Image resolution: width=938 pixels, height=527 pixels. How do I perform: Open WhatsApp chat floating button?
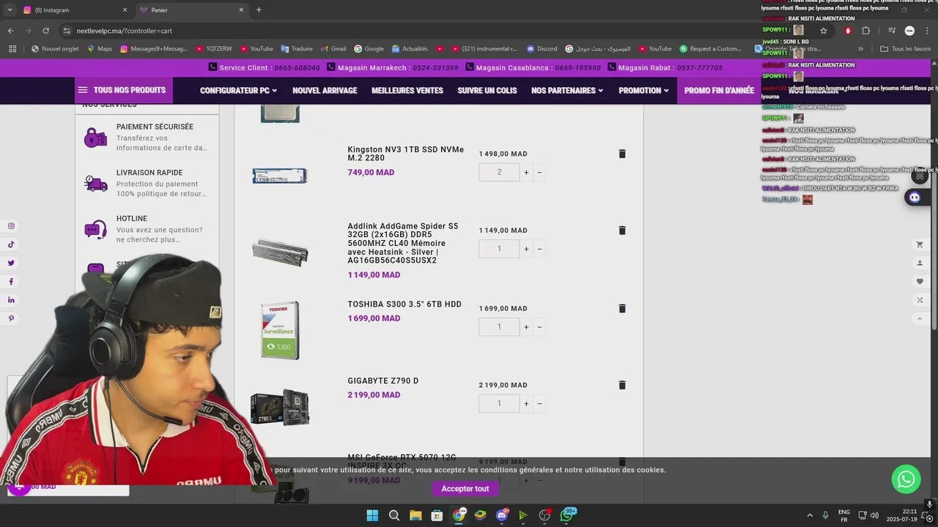tap(906, 479)
